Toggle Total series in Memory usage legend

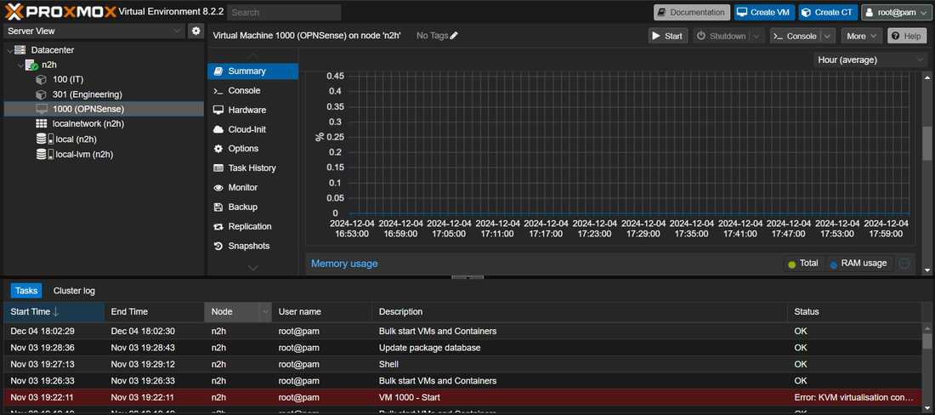(802, 264)
